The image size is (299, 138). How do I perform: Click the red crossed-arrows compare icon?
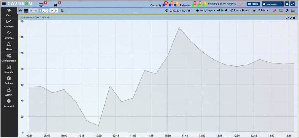point(274,11)
